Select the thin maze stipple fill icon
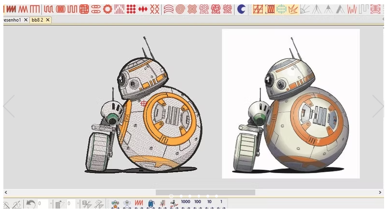Image resolution: width=387 pixels, height=211 pixels. click(204, 9)
